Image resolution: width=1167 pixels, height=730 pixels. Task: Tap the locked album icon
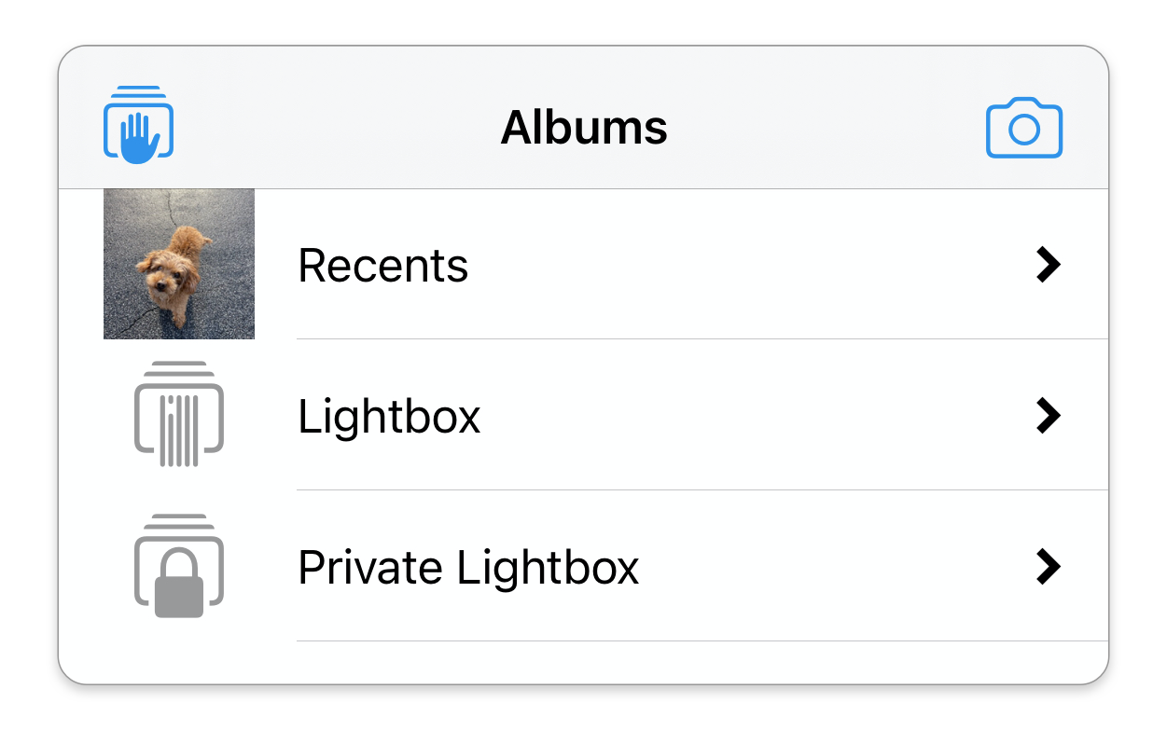click(179, 567)
